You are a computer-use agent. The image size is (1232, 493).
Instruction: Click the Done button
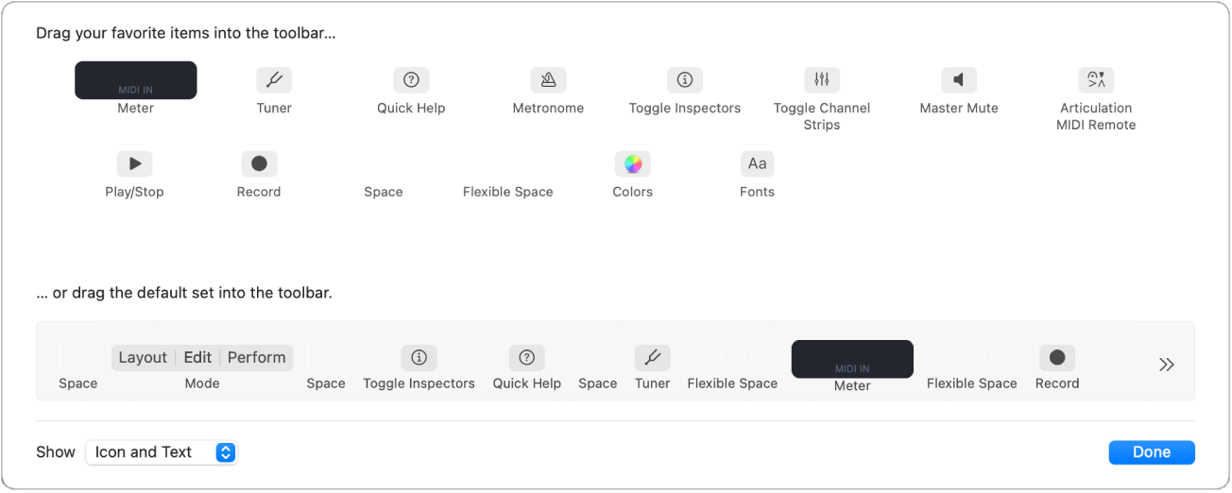[1152, 452]
